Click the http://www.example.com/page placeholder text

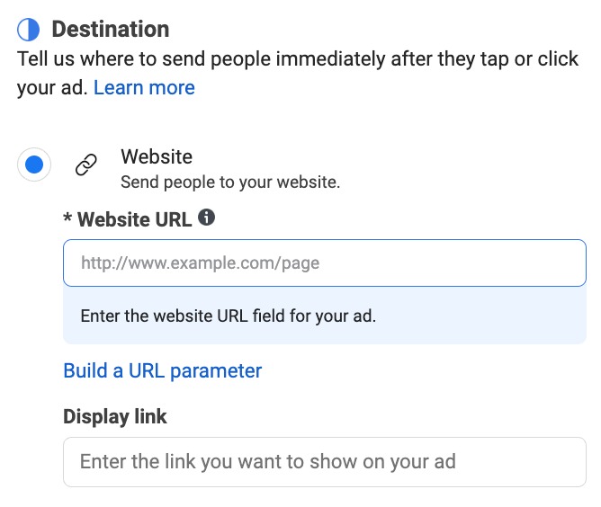click(x=200, y=263)
